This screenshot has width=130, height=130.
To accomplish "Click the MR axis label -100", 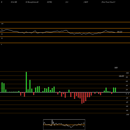I will 127,115.
